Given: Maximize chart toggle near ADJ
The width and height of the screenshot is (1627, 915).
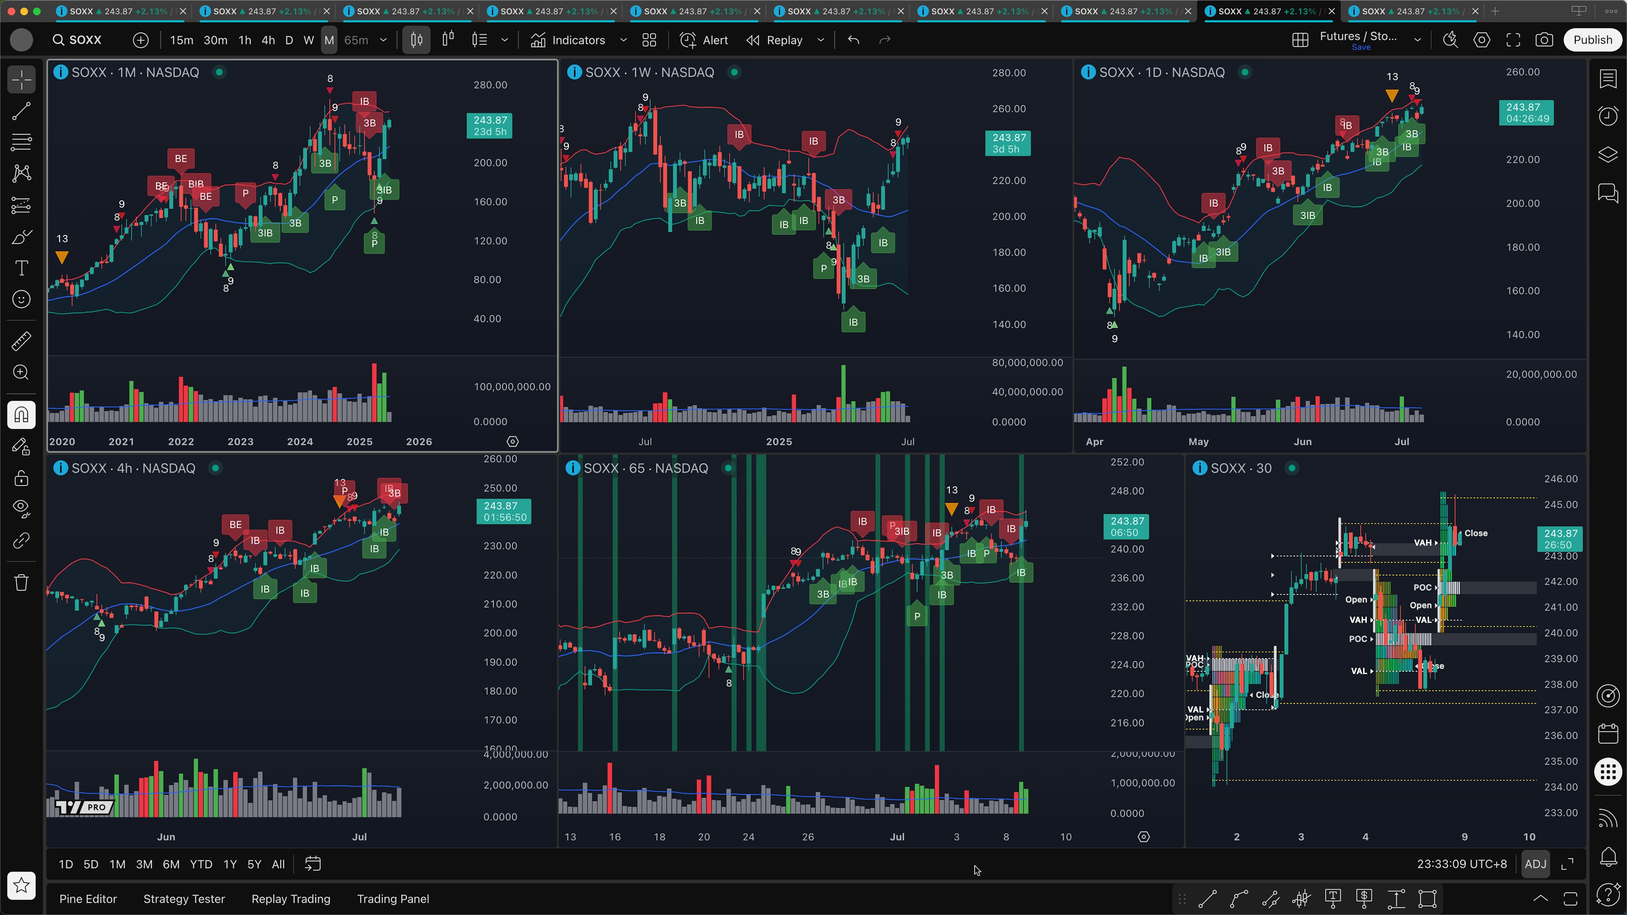Looking at the screenshot, I should 1567,864.
